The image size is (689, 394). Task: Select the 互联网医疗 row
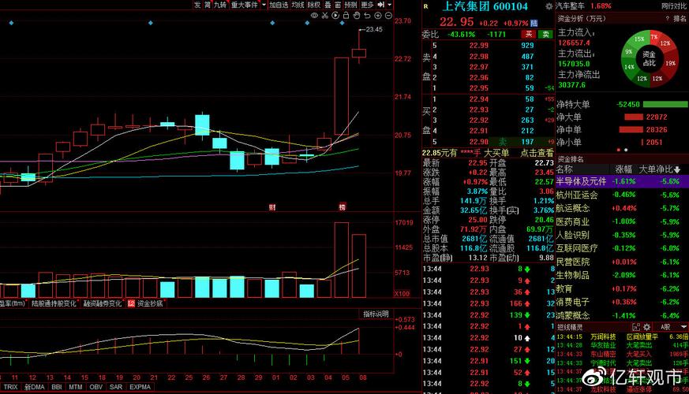622,248
